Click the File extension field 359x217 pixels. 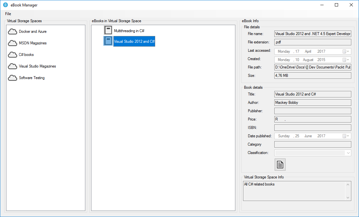tap(313, 42)
